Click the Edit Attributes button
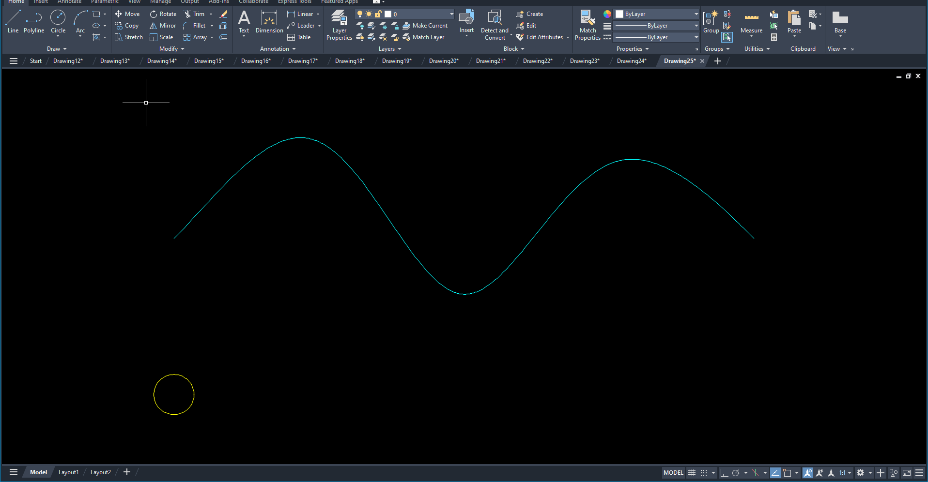Screen dimensions: 928x482 pyautogui.click(x=540, y=37)
